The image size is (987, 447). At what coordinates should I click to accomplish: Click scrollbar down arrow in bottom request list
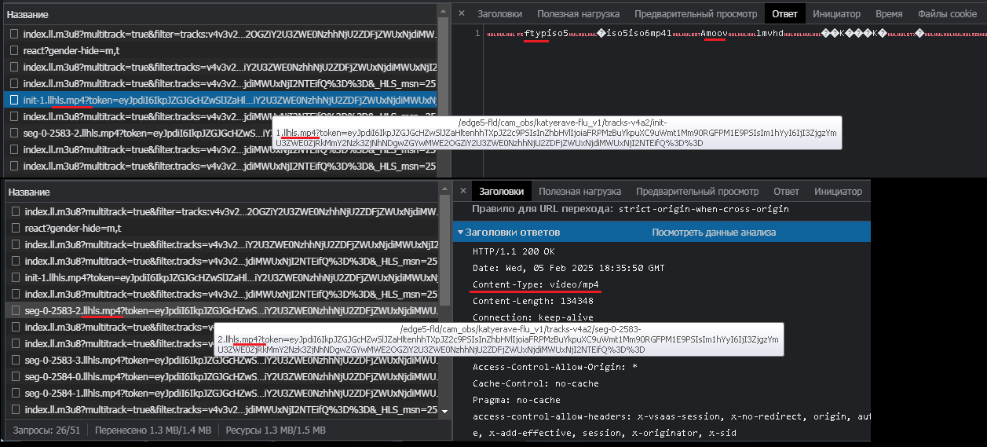[445, 411]
